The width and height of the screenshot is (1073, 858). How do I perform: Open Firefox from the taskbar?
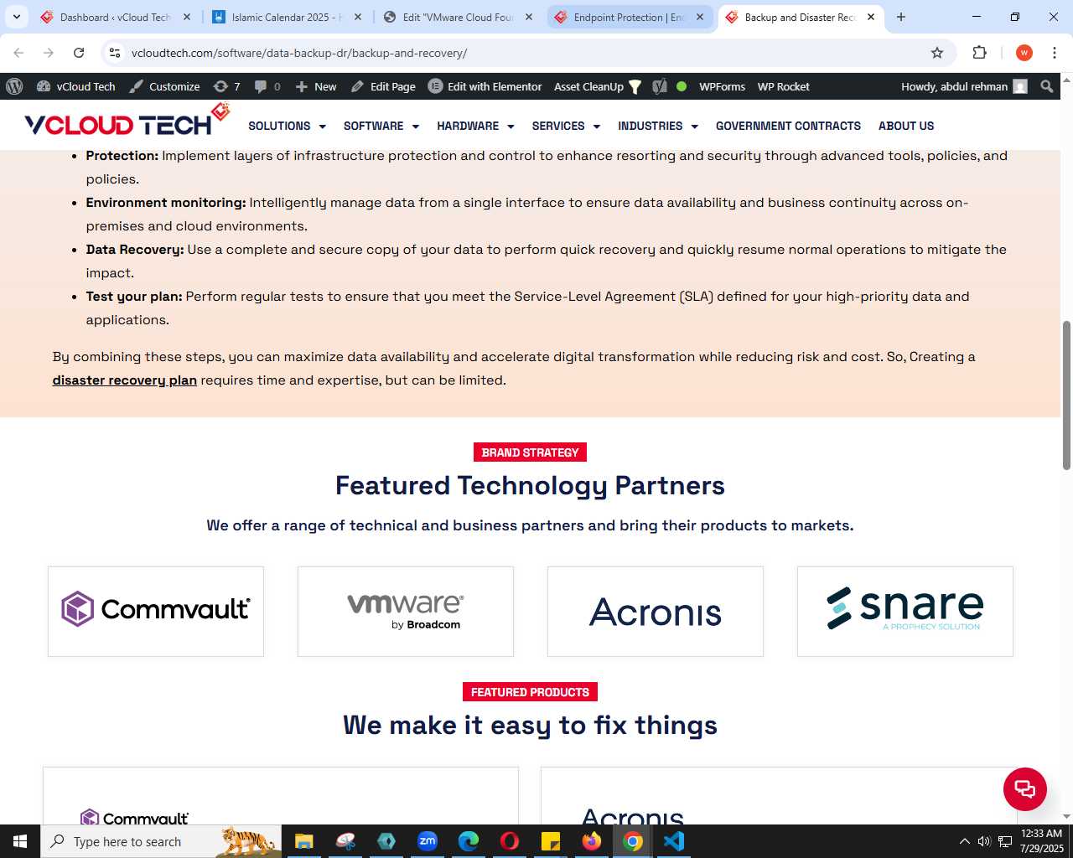click(x=592, y=841)
